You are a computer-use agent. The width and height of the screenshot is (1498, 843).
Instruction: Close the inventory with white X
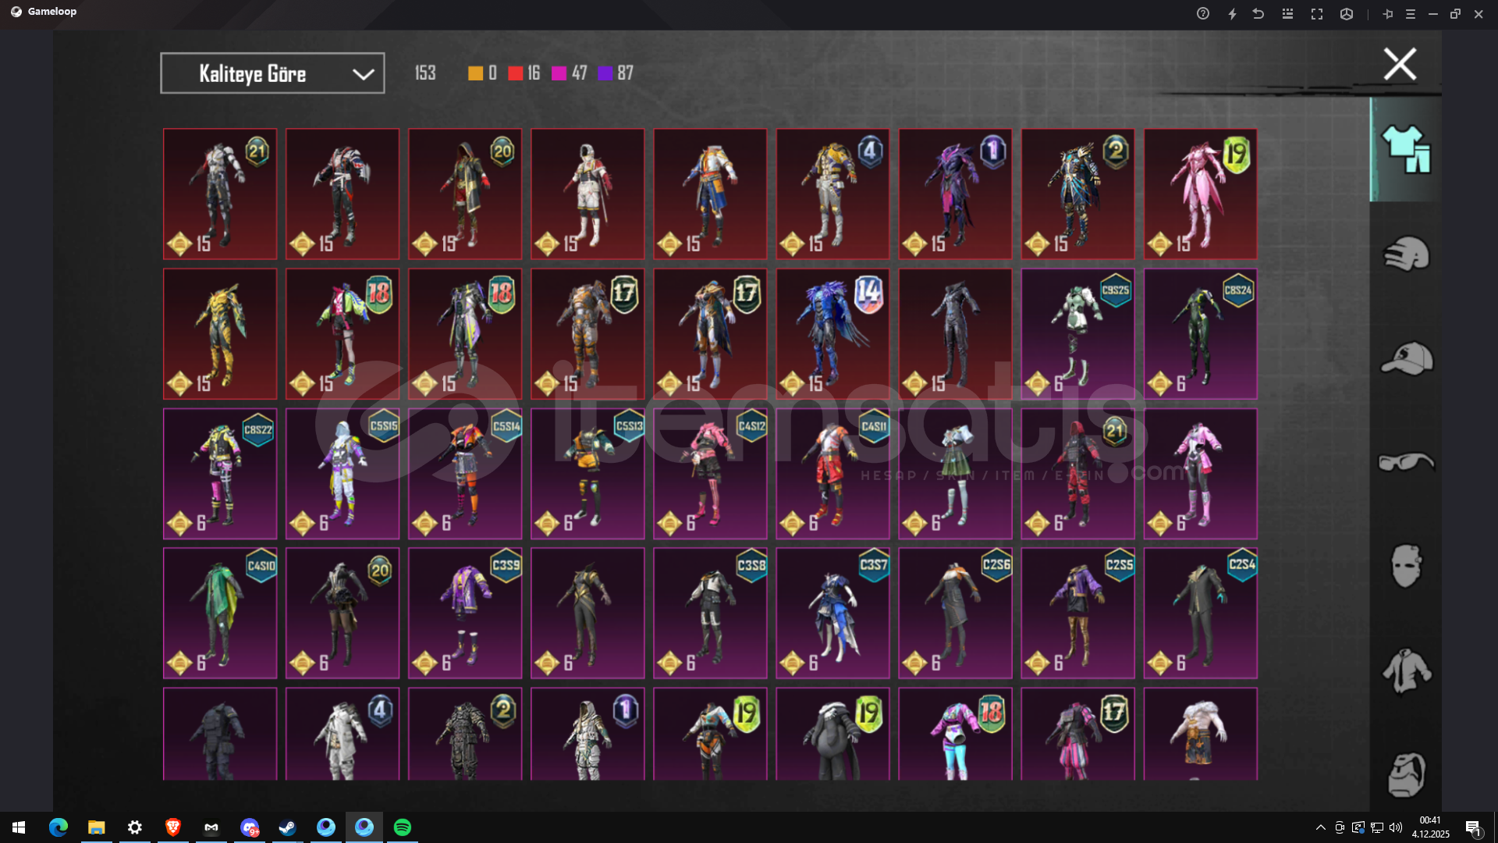coord(1400,64)
